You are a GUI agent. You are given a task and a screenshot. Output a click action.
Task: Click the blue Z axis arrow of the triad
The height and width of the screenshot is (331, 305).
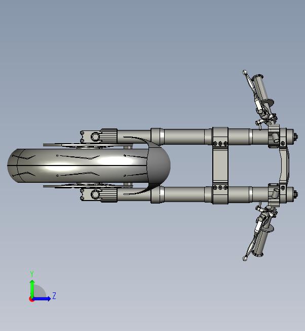tap(42, 299)
